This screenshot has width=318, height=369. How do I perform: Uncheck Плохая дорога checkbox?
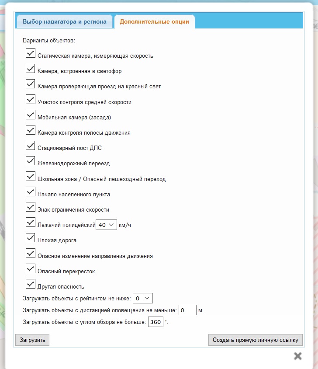pyautogui.click(x=31, y=238)
